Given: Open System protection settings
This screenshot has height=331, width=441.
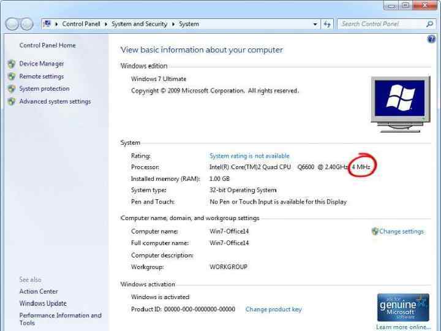Looking at the screenshot, I should (44, 89).
